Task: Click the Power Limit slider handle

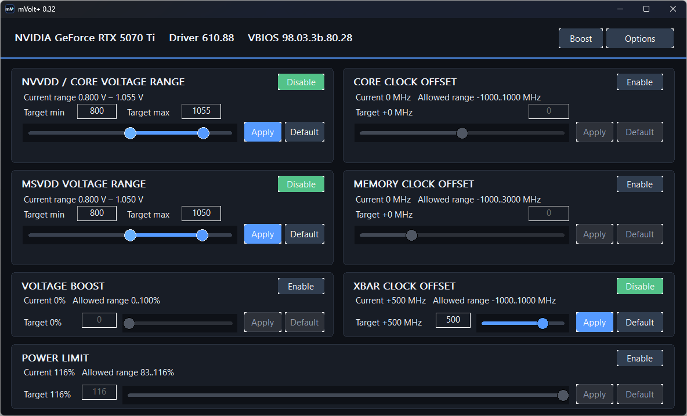Action: coord(563,396)
